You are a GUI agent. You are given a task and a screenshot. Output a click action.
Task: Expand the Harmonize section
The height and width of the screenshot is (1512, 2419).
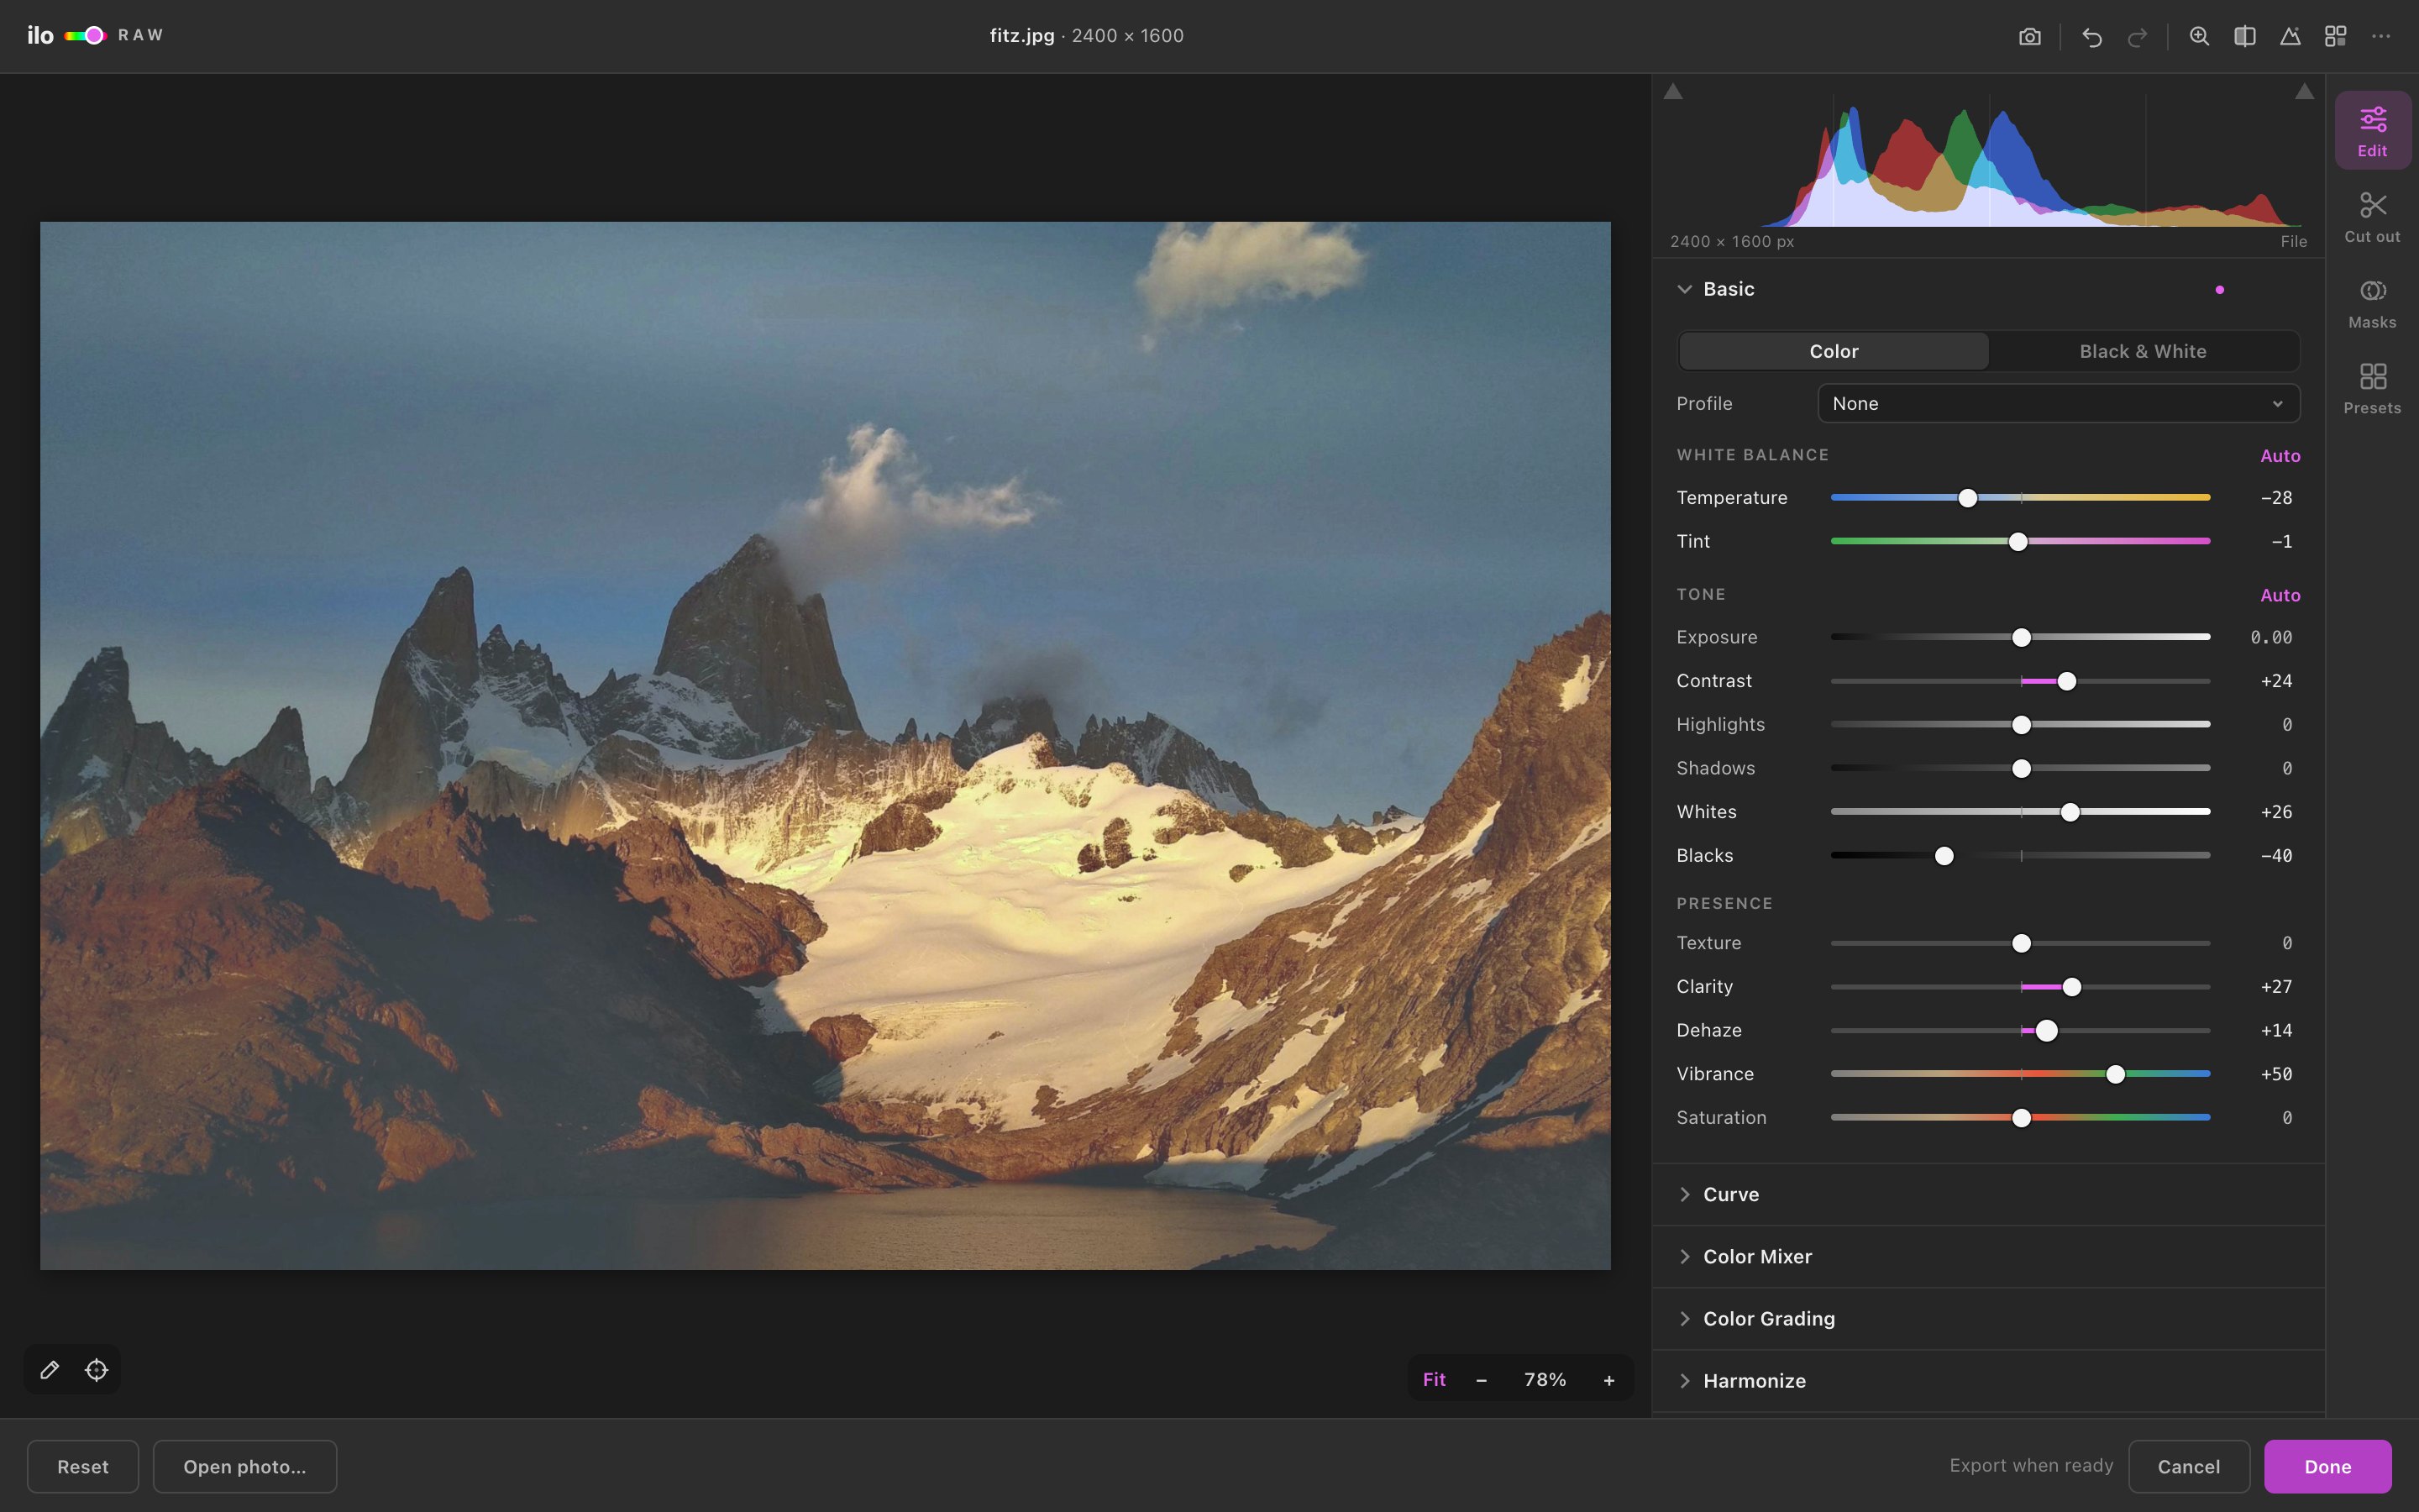tap(1988, 1381)
